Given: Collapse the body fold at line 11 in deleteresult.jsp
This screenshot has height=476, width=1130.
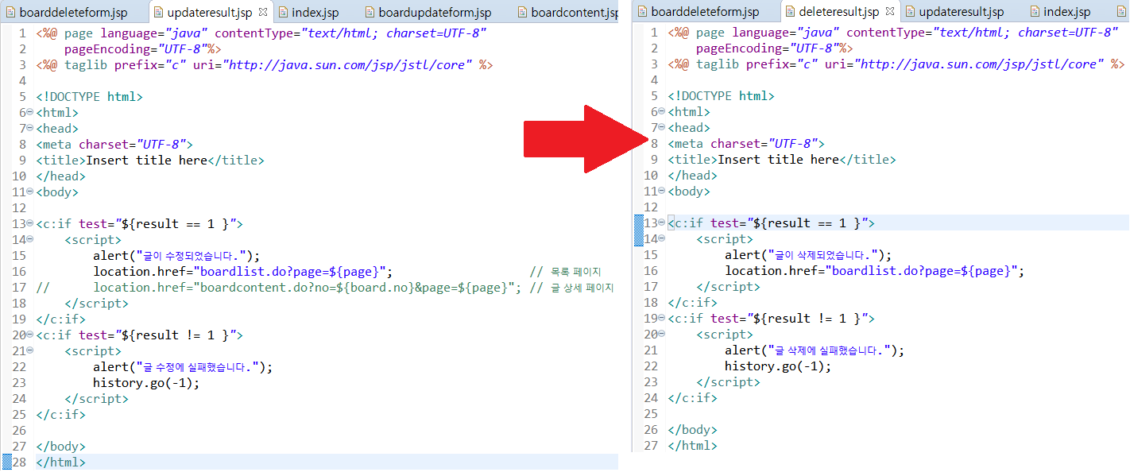Looking at the screenshot, I should click(661, 191).
